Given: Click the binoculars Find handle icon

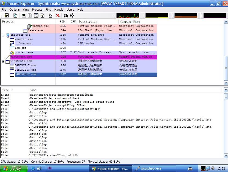Looking at the screenshot, I should click(x=66, y=15).
